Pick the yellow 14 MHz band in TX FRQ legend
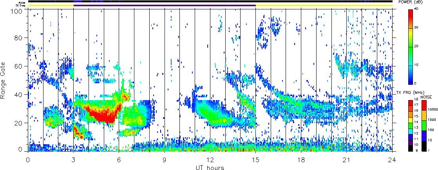Image resolution: width=438 pixels, height=170 pixels. coord(411,120)
